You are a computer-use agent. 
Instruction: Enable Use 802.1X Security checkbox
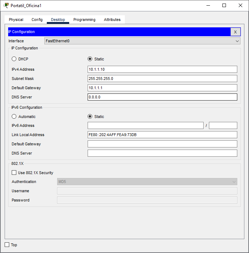click(x=14, y=173)
